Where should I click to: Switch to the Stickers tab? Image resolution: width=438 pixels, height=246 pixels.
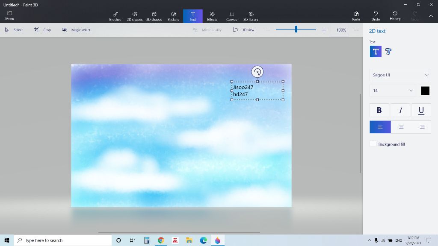tap(173, 16)
